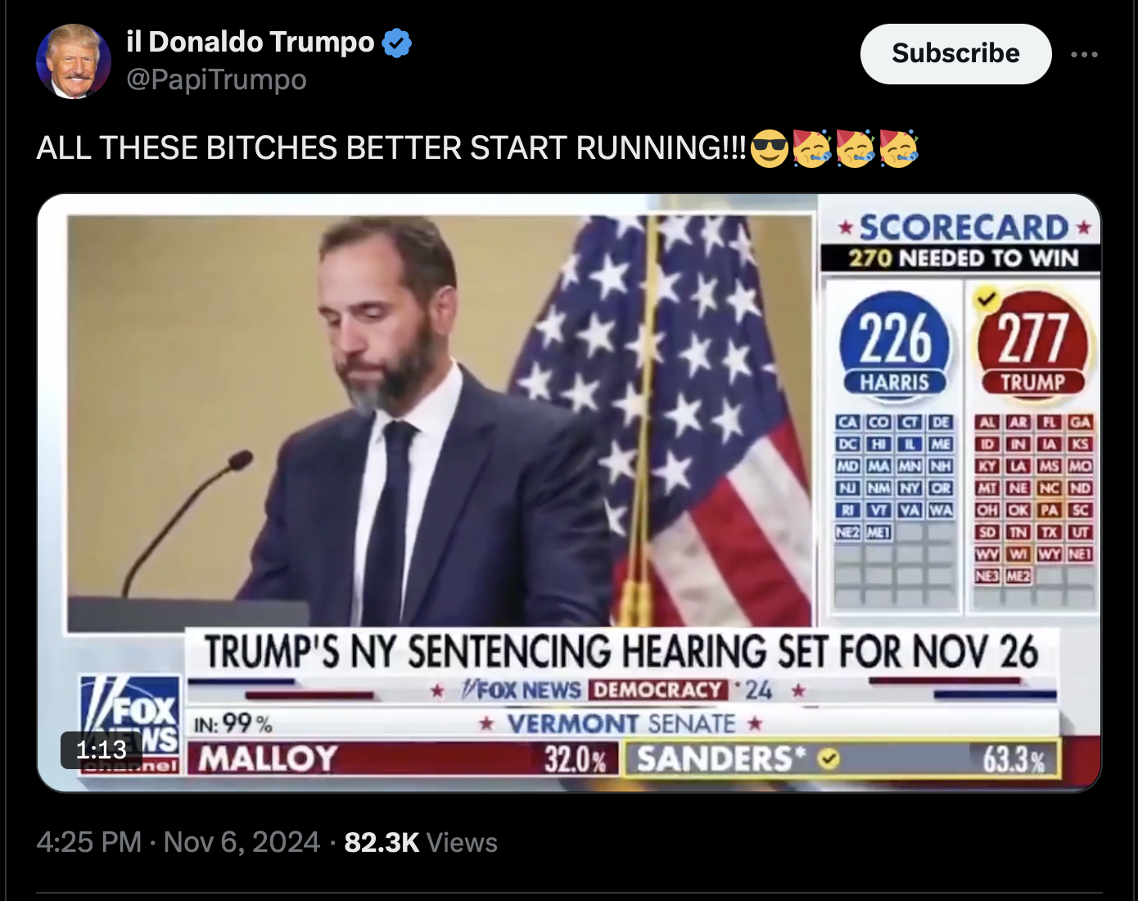Image resolution: width=1138 pixels, height=901 pixels.
Task: Click the last partying-face emoji in the tweet
Action: pyautogui.click(x=898, y=148)
